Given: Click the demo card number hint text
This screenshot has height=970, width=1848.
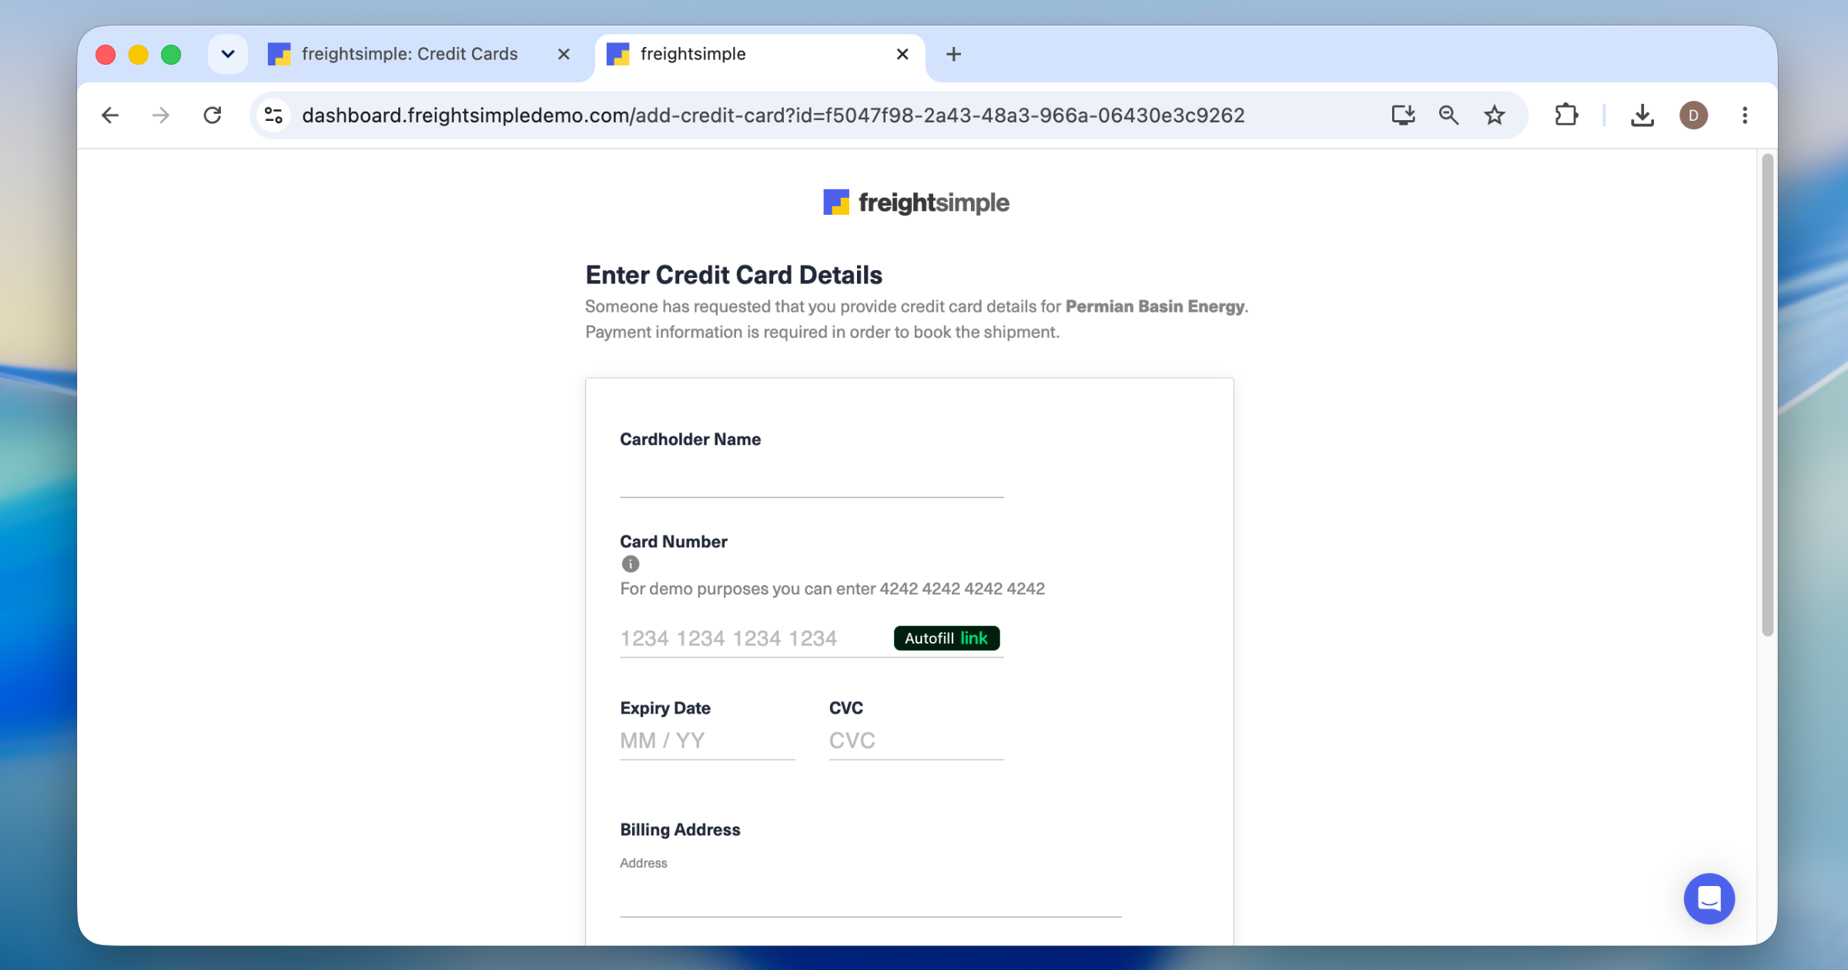Looking at the screenshot, I should [x=832, y=589].
